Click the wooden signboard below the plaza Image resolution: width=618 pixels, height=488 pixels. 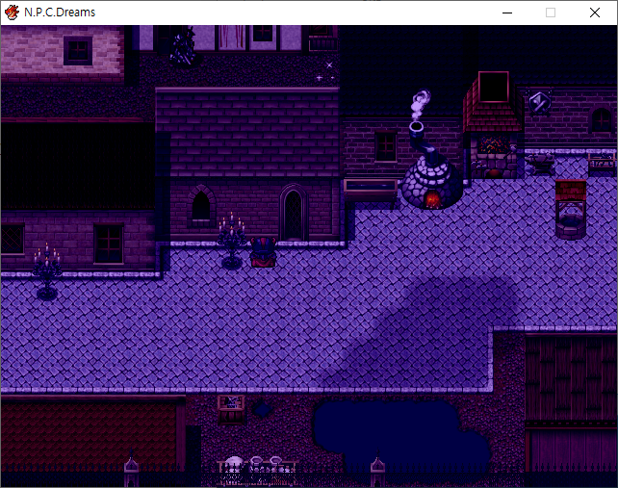click(x=231, y=410)
